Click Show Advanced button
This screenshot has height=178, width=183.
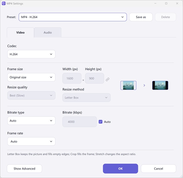24,169
